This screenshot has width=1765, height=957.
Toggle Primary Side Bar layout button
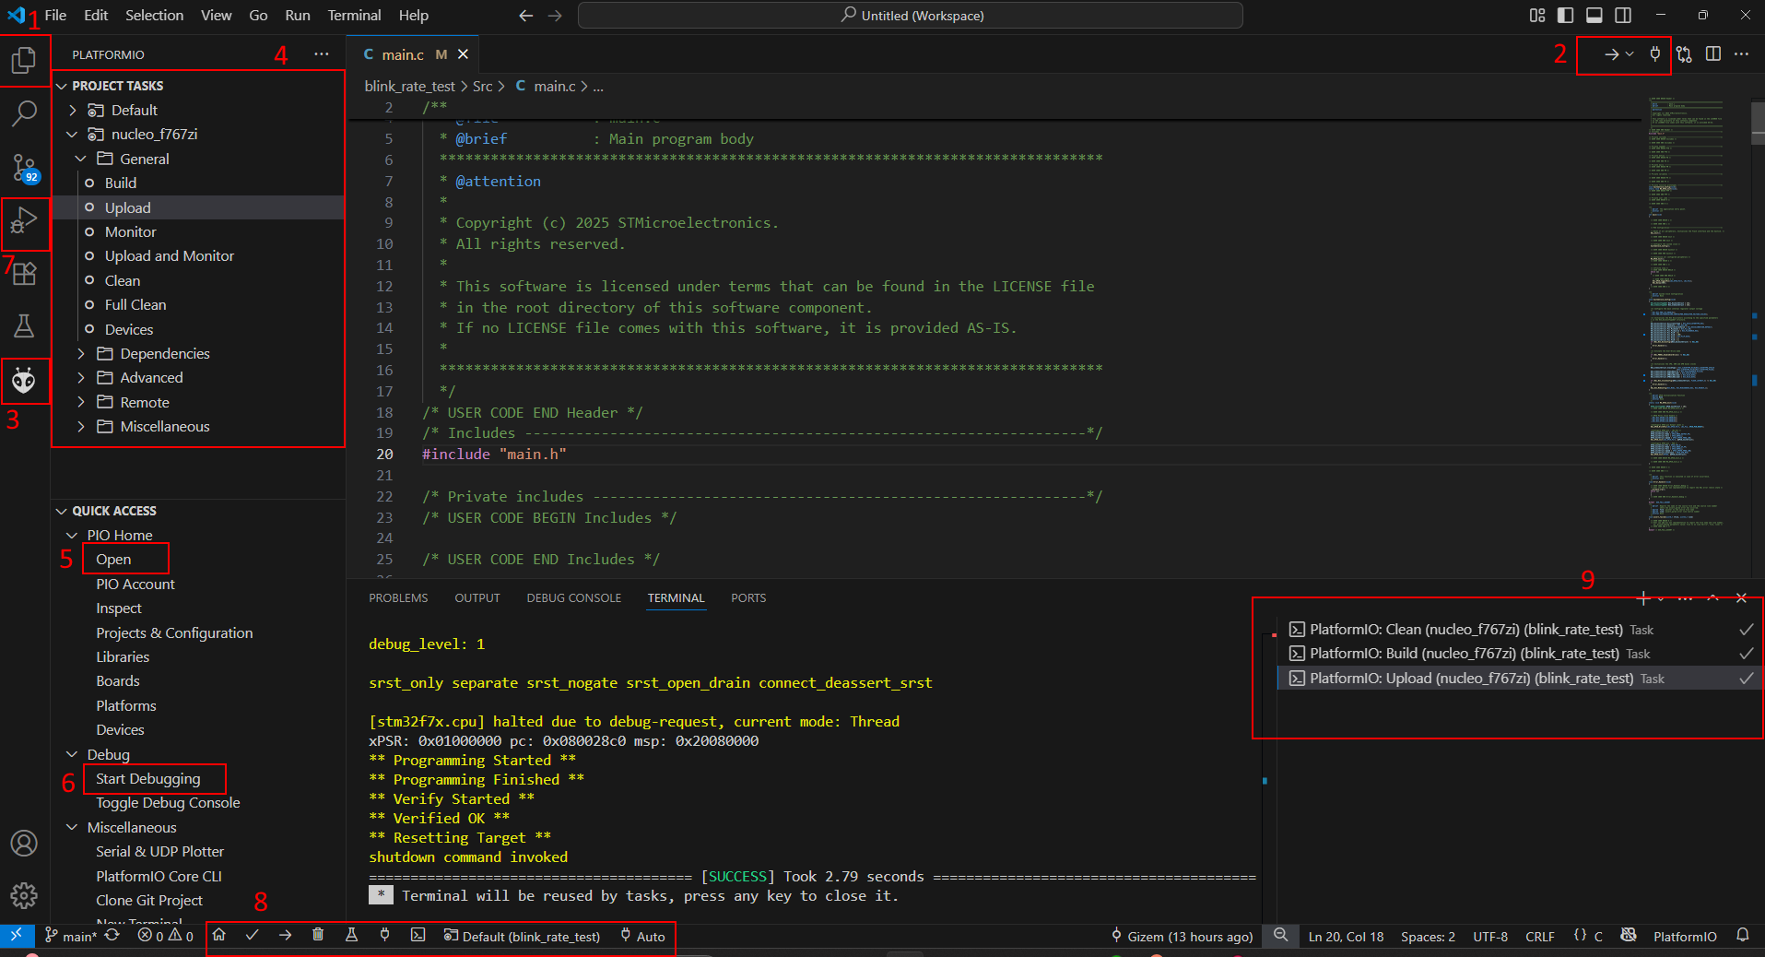point(1565,15)
